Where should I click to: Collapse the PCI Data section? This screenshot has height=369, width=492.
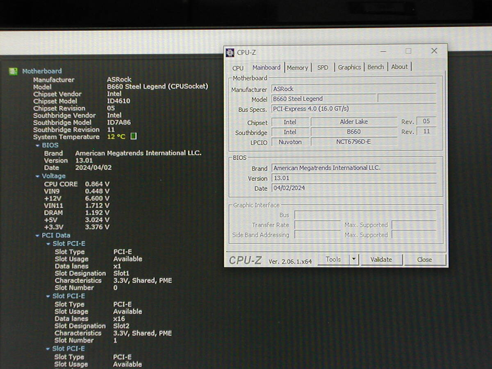pyautogui.click(x=38, y=236)
